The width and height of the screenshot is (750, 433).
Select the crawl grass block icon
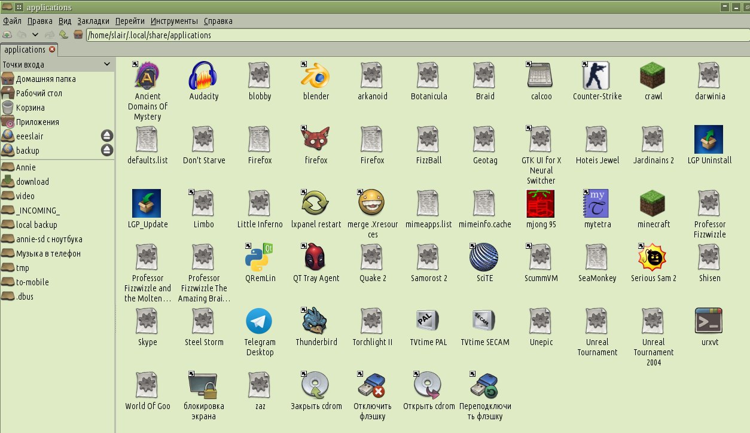pyautogui.click(x=653, y=75)
